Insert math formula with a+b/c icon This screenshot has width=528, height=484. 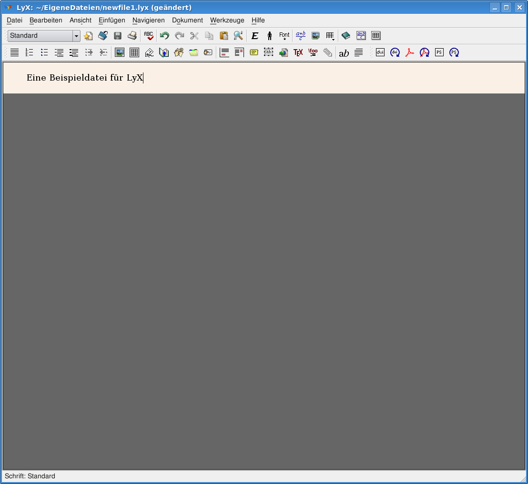click(x=300, y=35)
